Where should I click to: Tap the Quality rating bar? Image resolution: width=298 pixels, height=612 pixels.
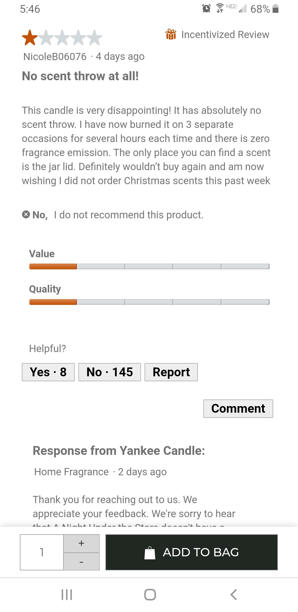tap(149, 302)
